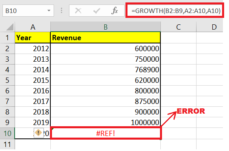Viewport: 229px width, 151px height.
Task: Click the GROWTH formula in the formula bar
Action: [x=176, y=11]
